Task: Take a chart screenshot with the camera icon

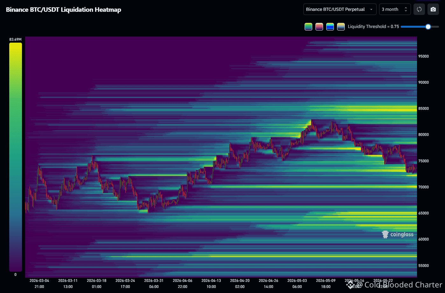Action: (x=433, y=10)
